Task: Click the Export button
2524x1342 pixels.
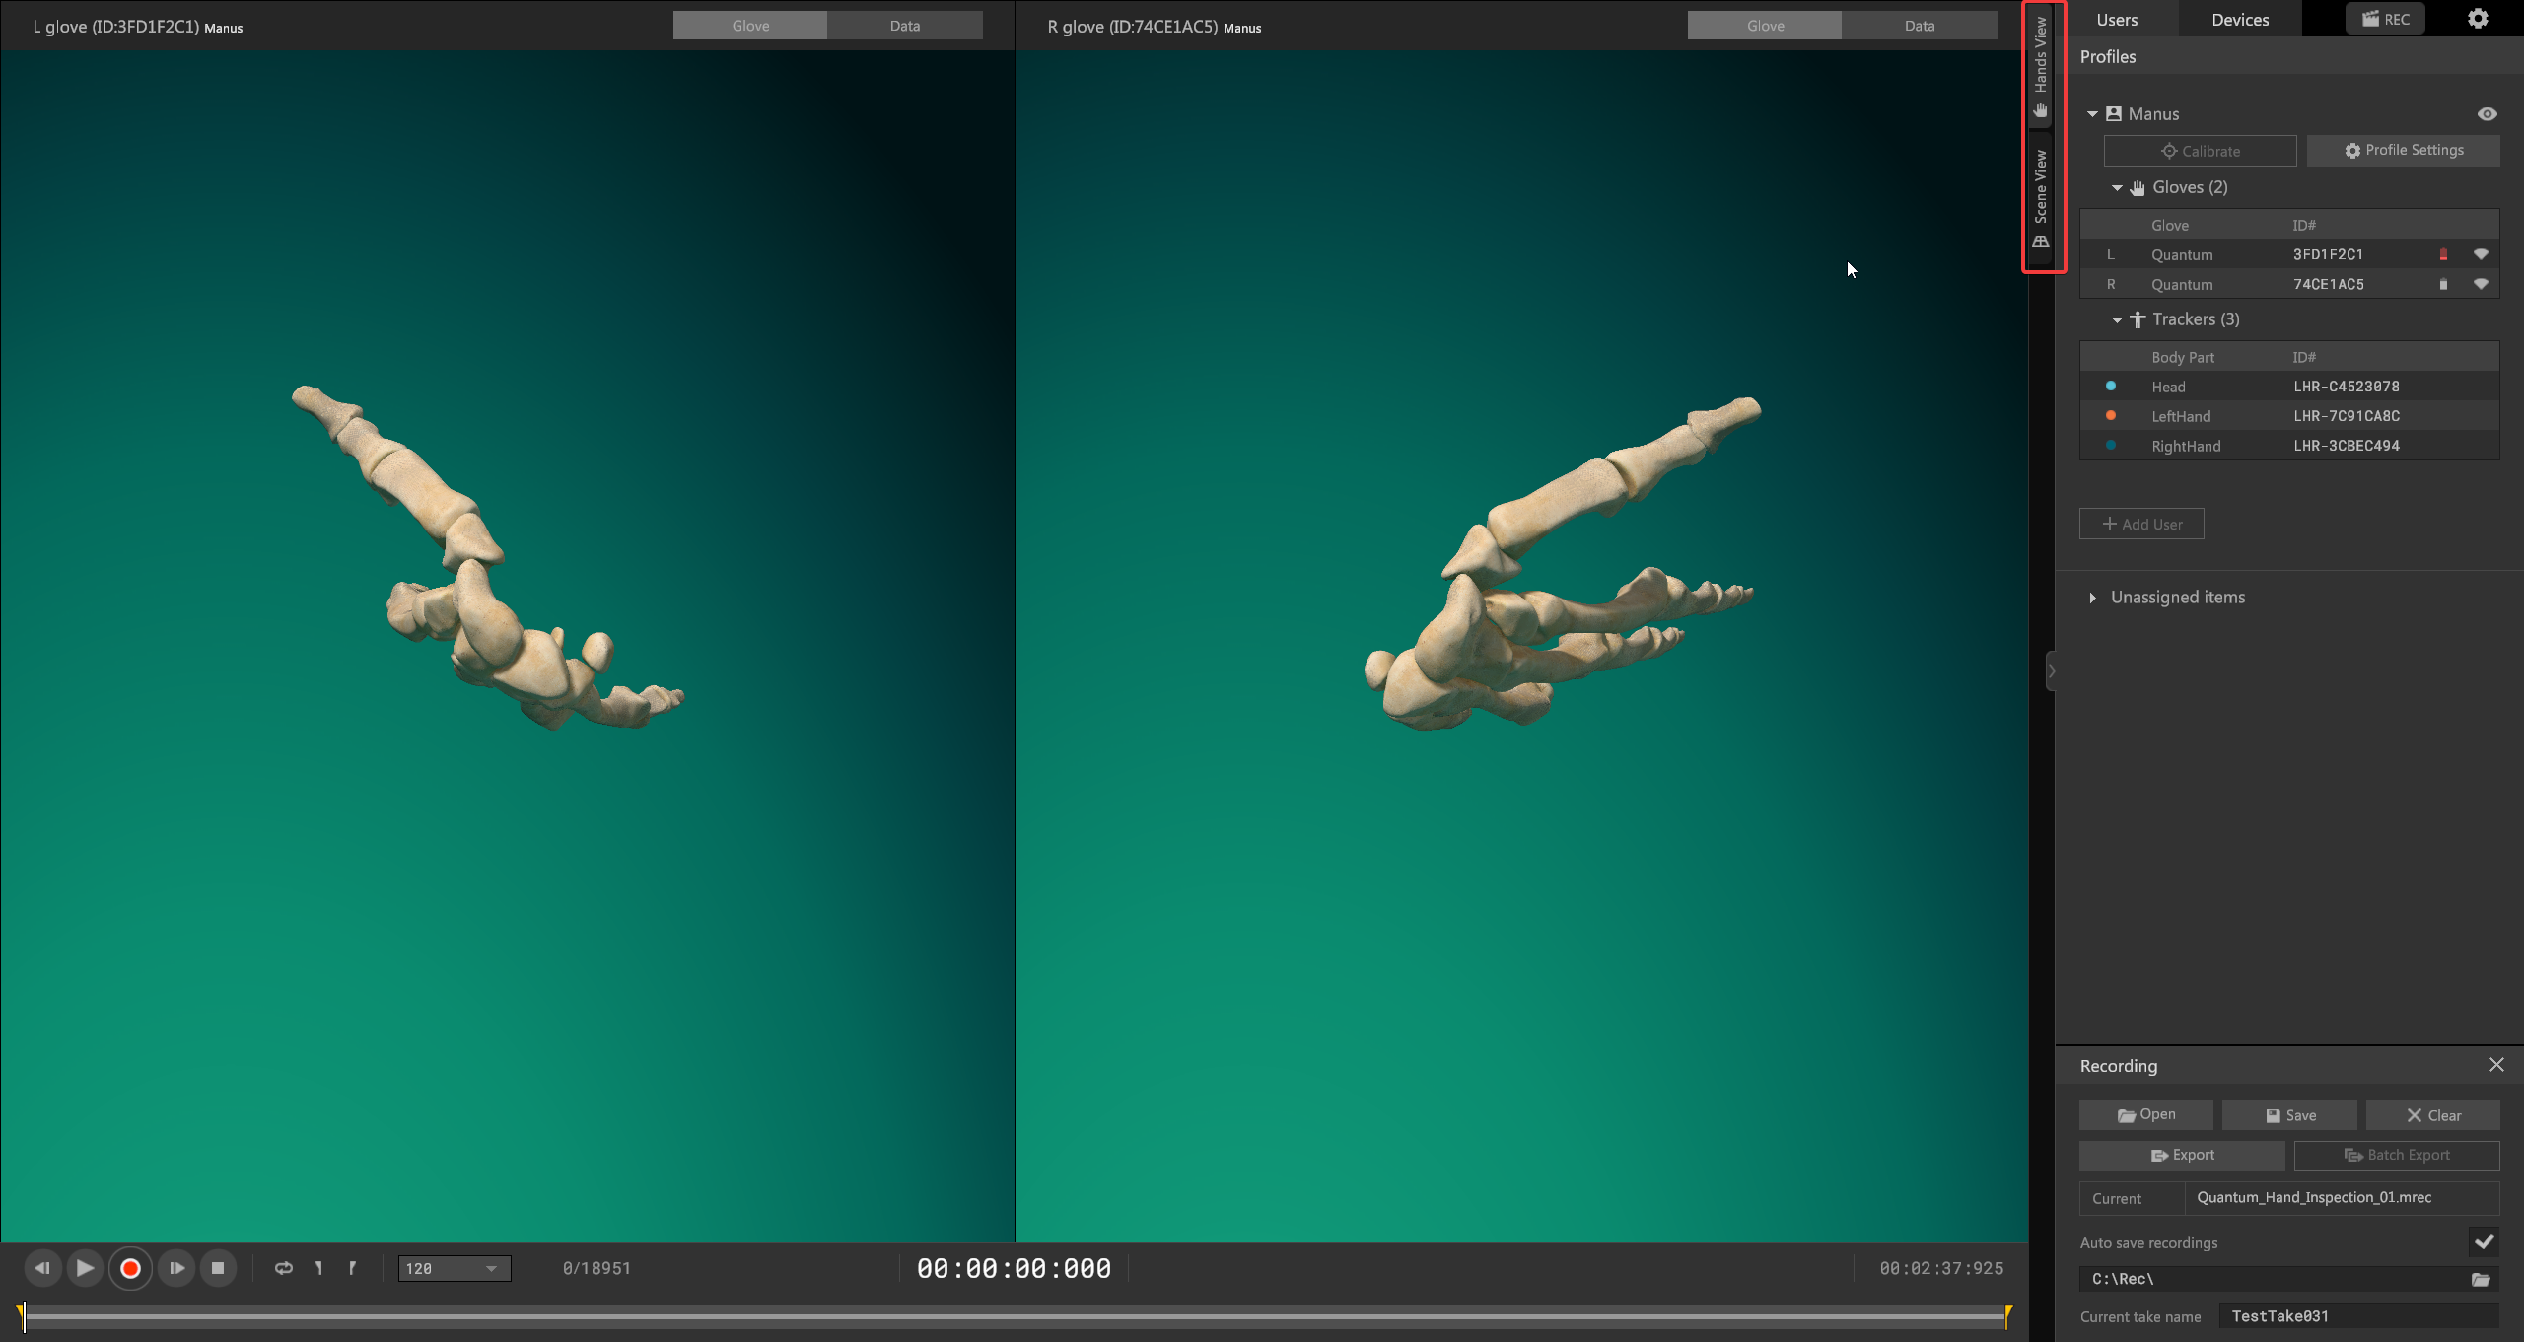Action: [x=2182, y=1156]
